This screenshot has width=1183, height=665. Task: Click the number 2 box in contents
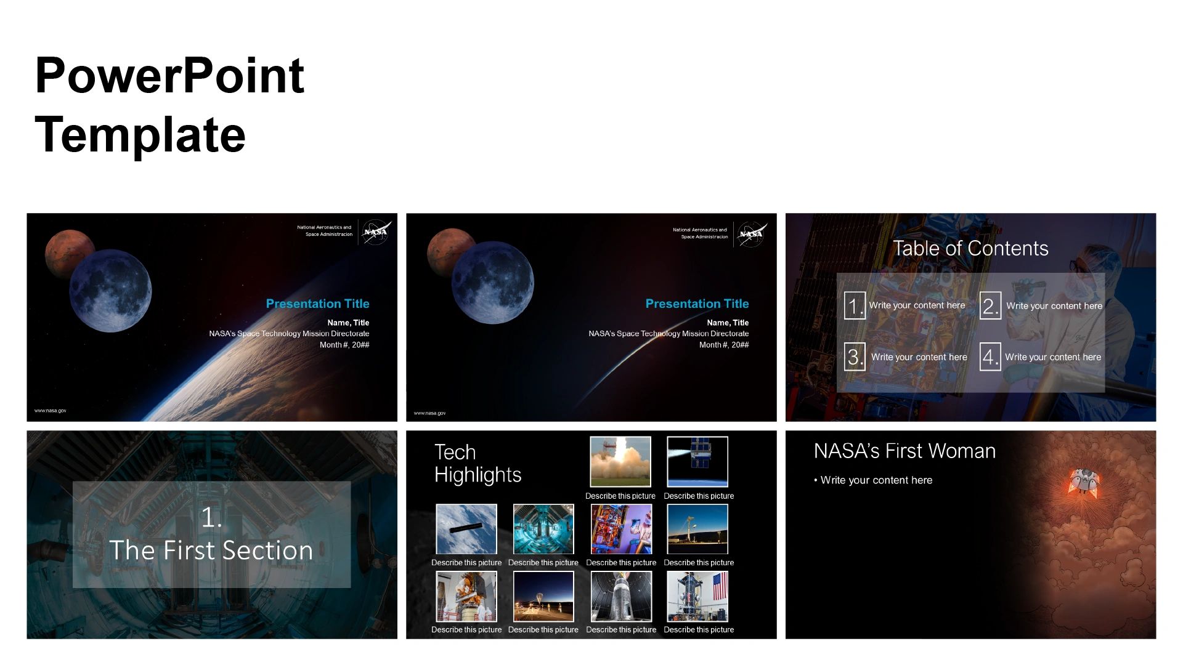click(x=990, y=305)
